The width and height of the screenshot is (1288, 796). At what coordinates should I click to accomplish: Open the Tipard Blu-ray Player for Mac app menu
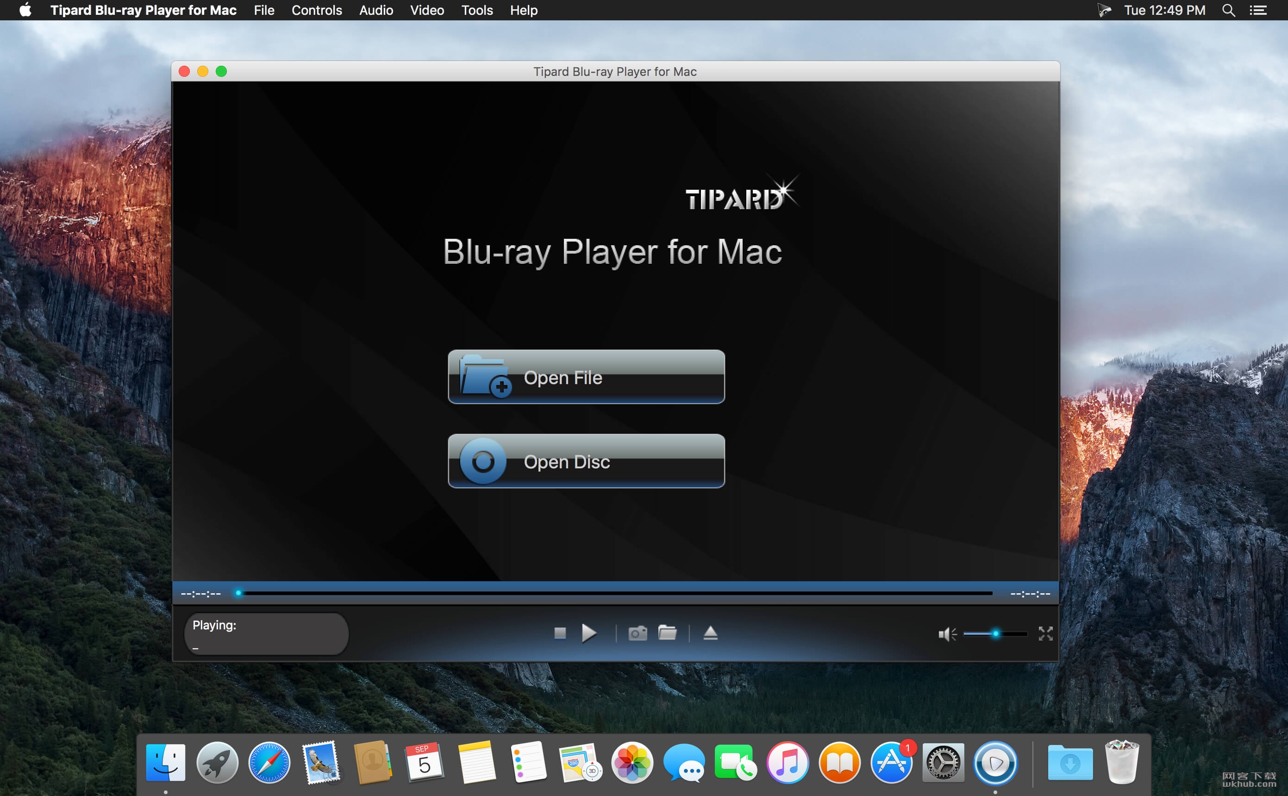[143, 10]
